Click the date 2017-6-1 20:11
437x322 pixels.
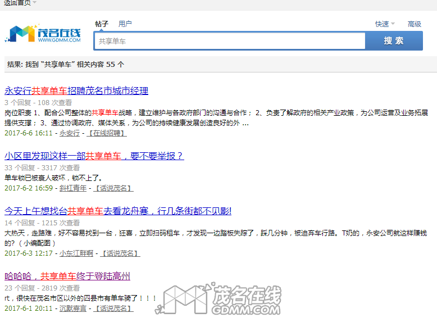(x=29, y=309)
